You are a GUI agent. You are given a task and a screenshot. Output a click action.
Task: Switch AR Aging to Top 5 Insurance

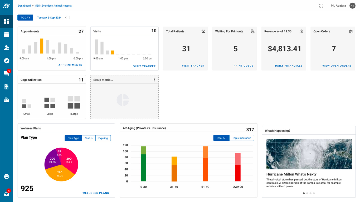[x=241, y=138]
